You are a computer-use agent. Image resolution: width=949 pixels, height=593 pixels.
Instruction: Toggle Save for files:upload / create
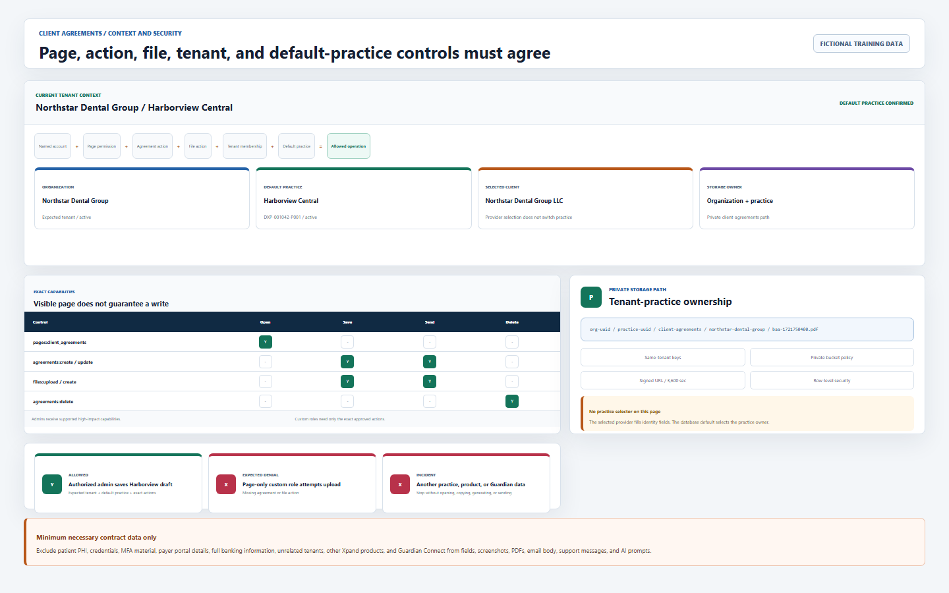(347, 381)
